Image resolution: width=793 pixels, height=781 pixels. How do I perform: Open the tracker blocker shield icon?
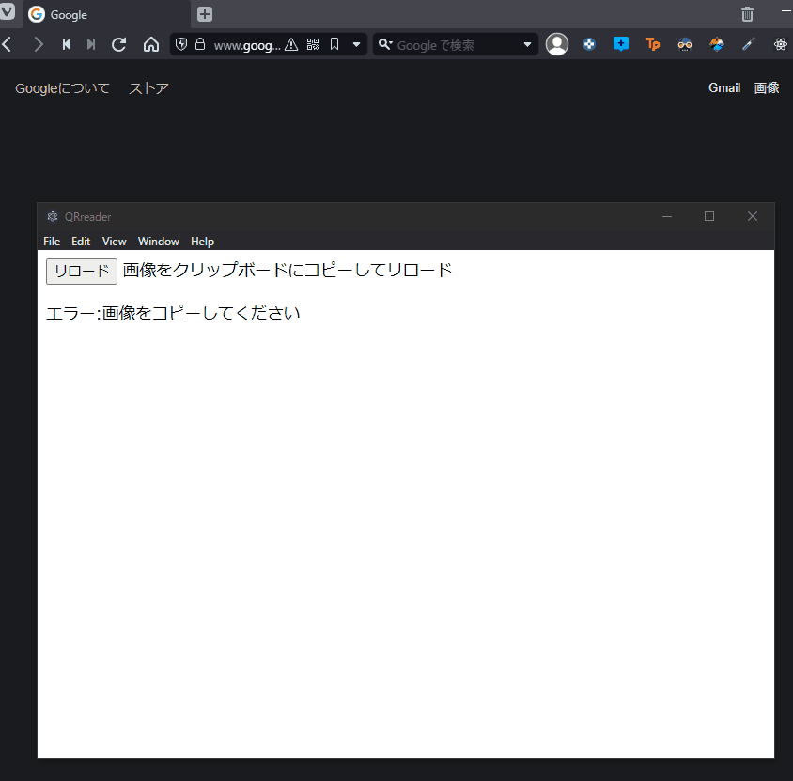pyautogui.click(x=181, y=44)
